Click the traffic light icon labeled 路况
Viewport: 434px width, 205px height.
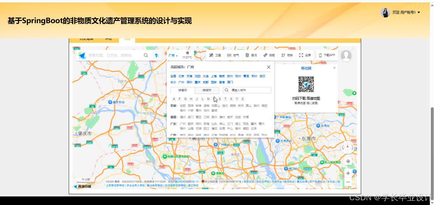(247, 55)
